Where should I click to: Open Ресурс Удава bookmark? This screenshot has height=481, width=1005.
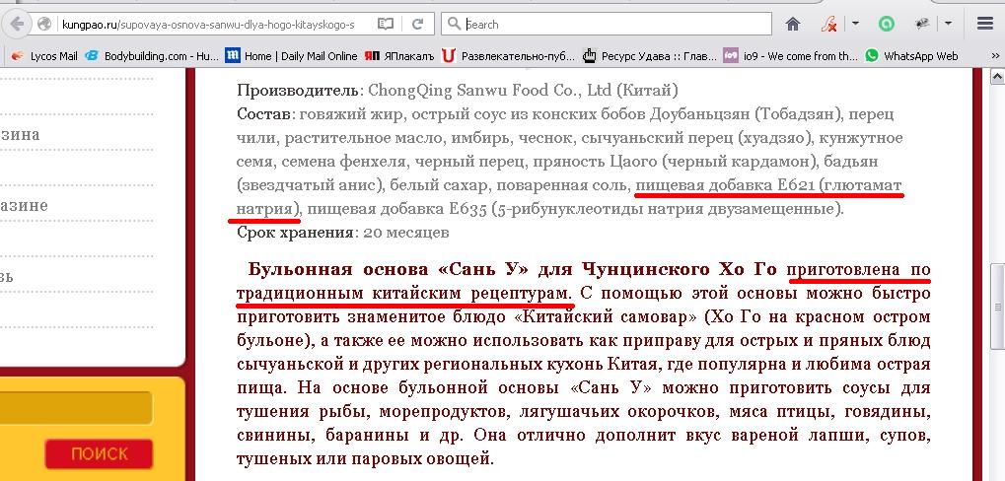[x=649, y=56]
